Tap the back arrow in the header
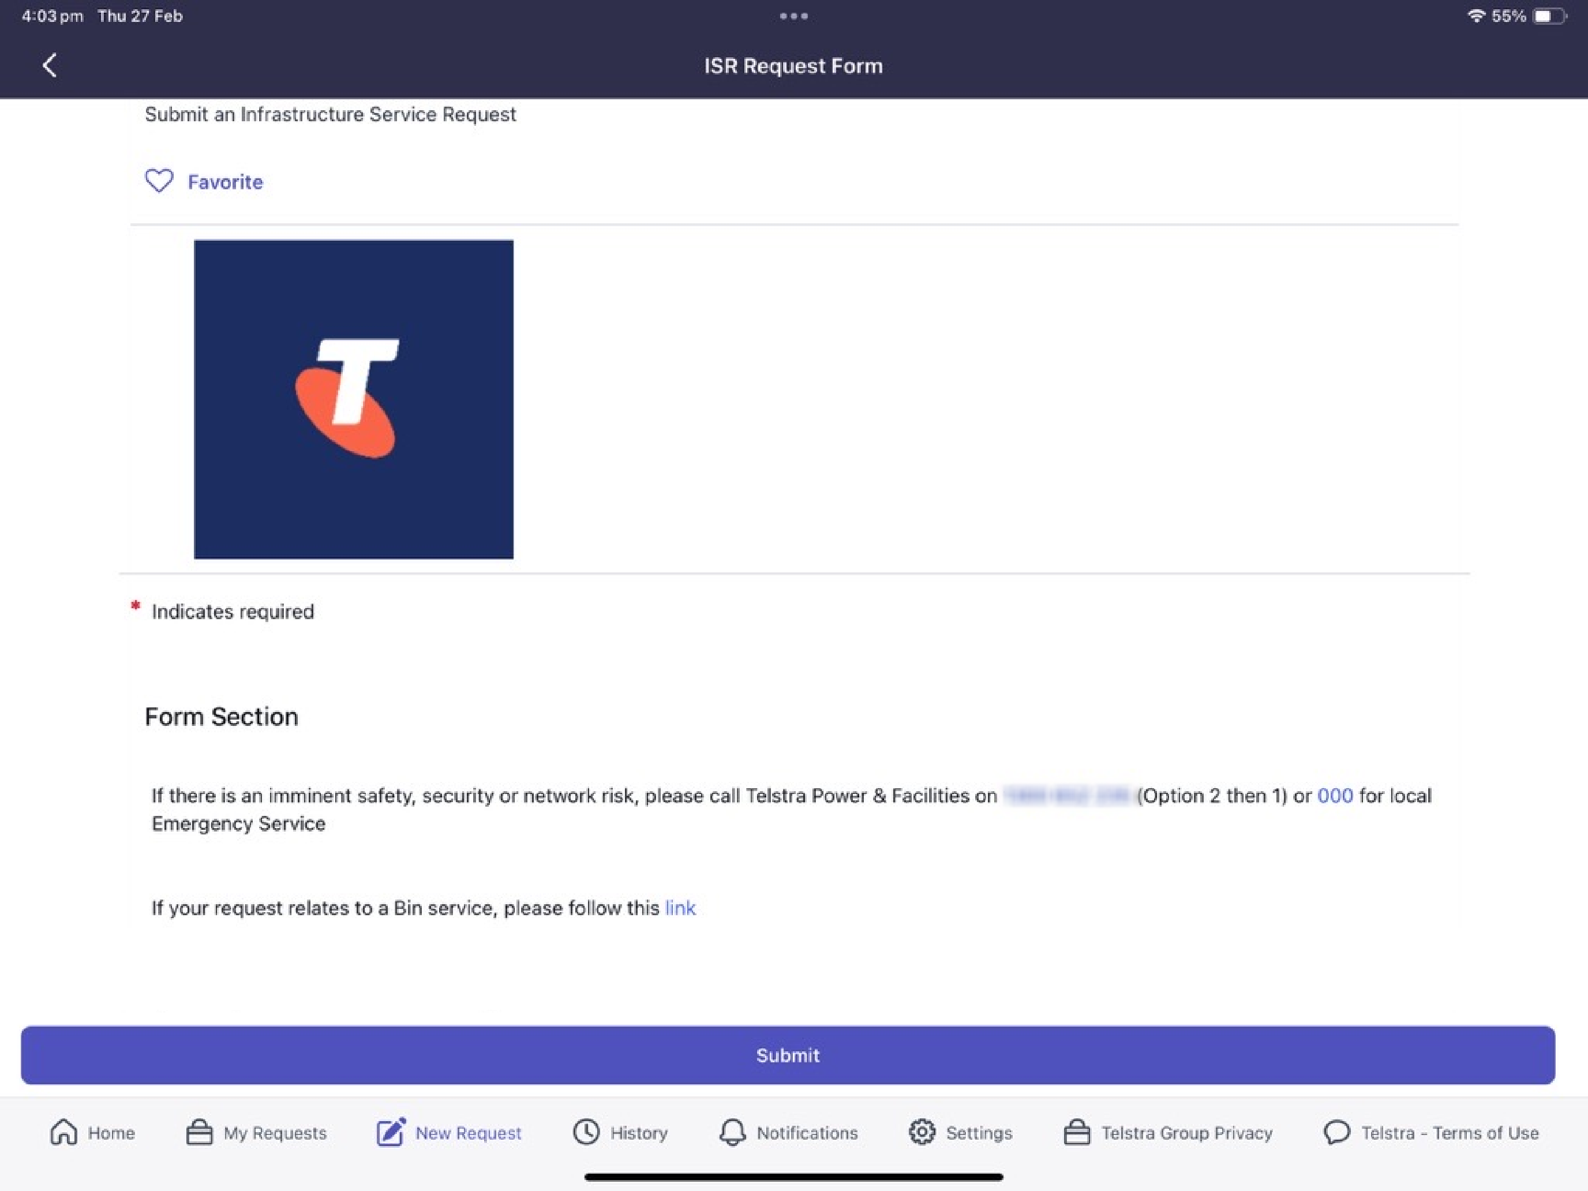 click(x=50, y=65)
